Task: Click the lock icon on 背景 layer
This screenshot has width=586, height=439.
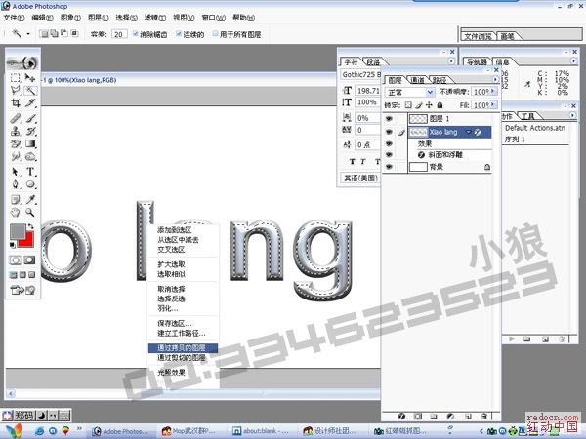Action: (x=485, y=167)
